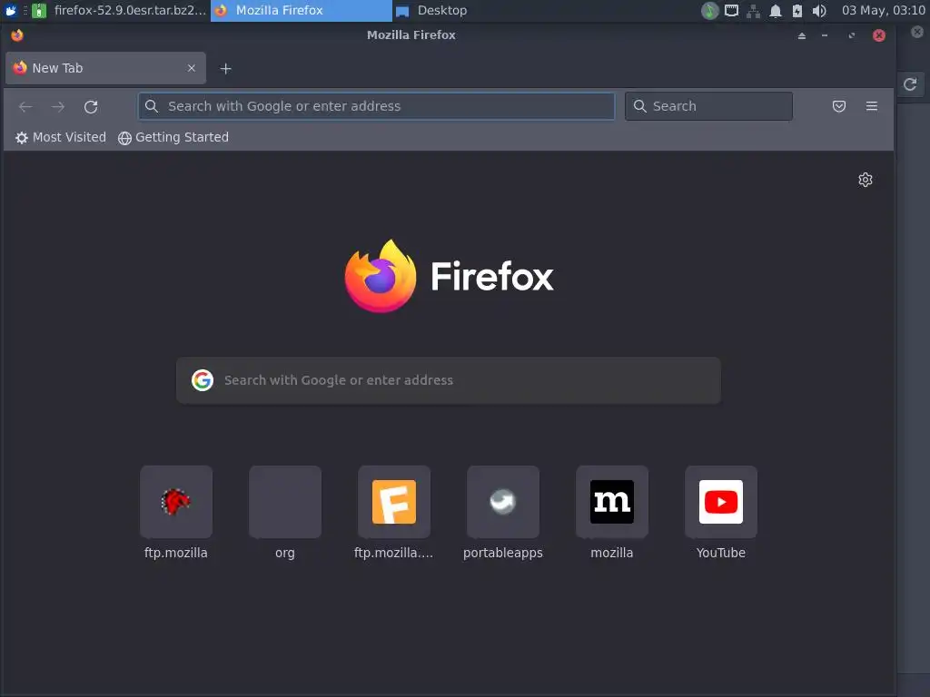The image size is (930, 697).
Task: Click the clock showing 03 May, 03:10
Action: point(883,10)
